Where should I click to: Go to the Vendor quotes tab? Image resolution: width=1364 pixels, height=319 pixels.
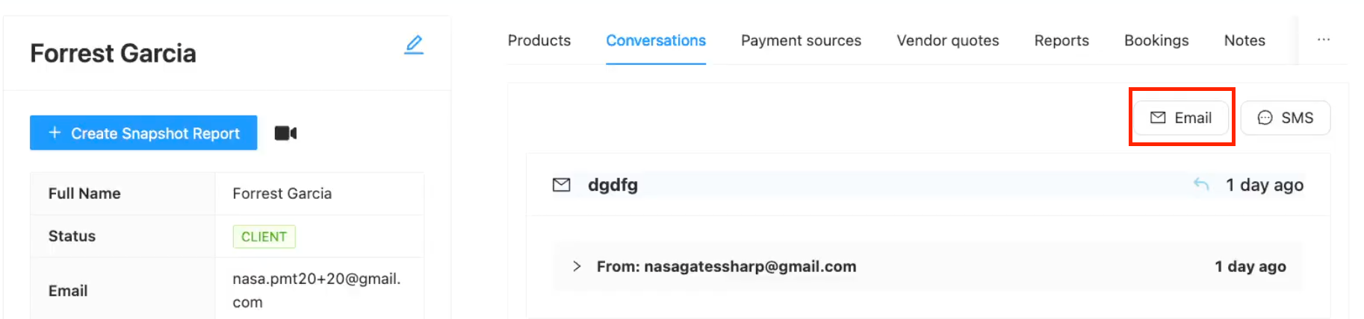click(x=947, y=40)
